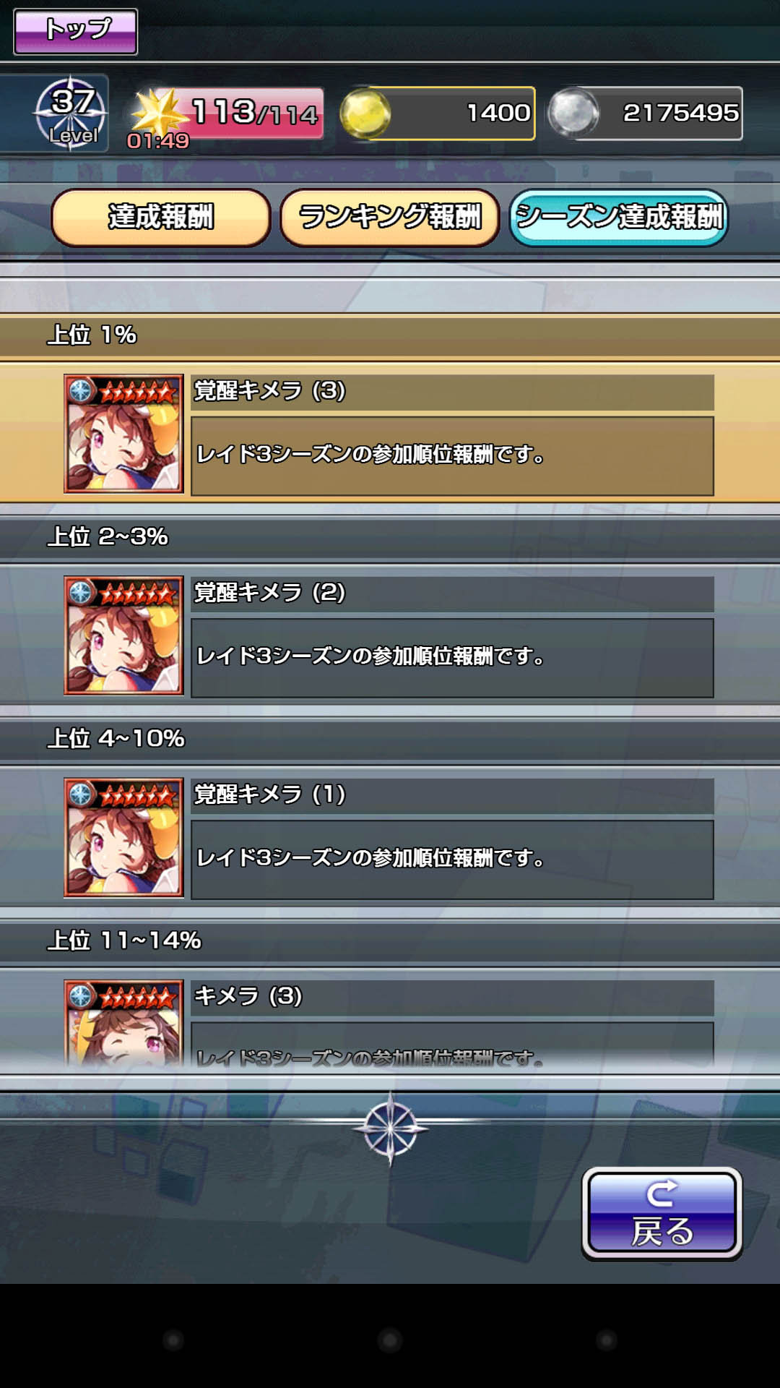Open 覚醒キメラ (2) character portrait
Screen dimensions: 780x1388
[x=123, y=635]
